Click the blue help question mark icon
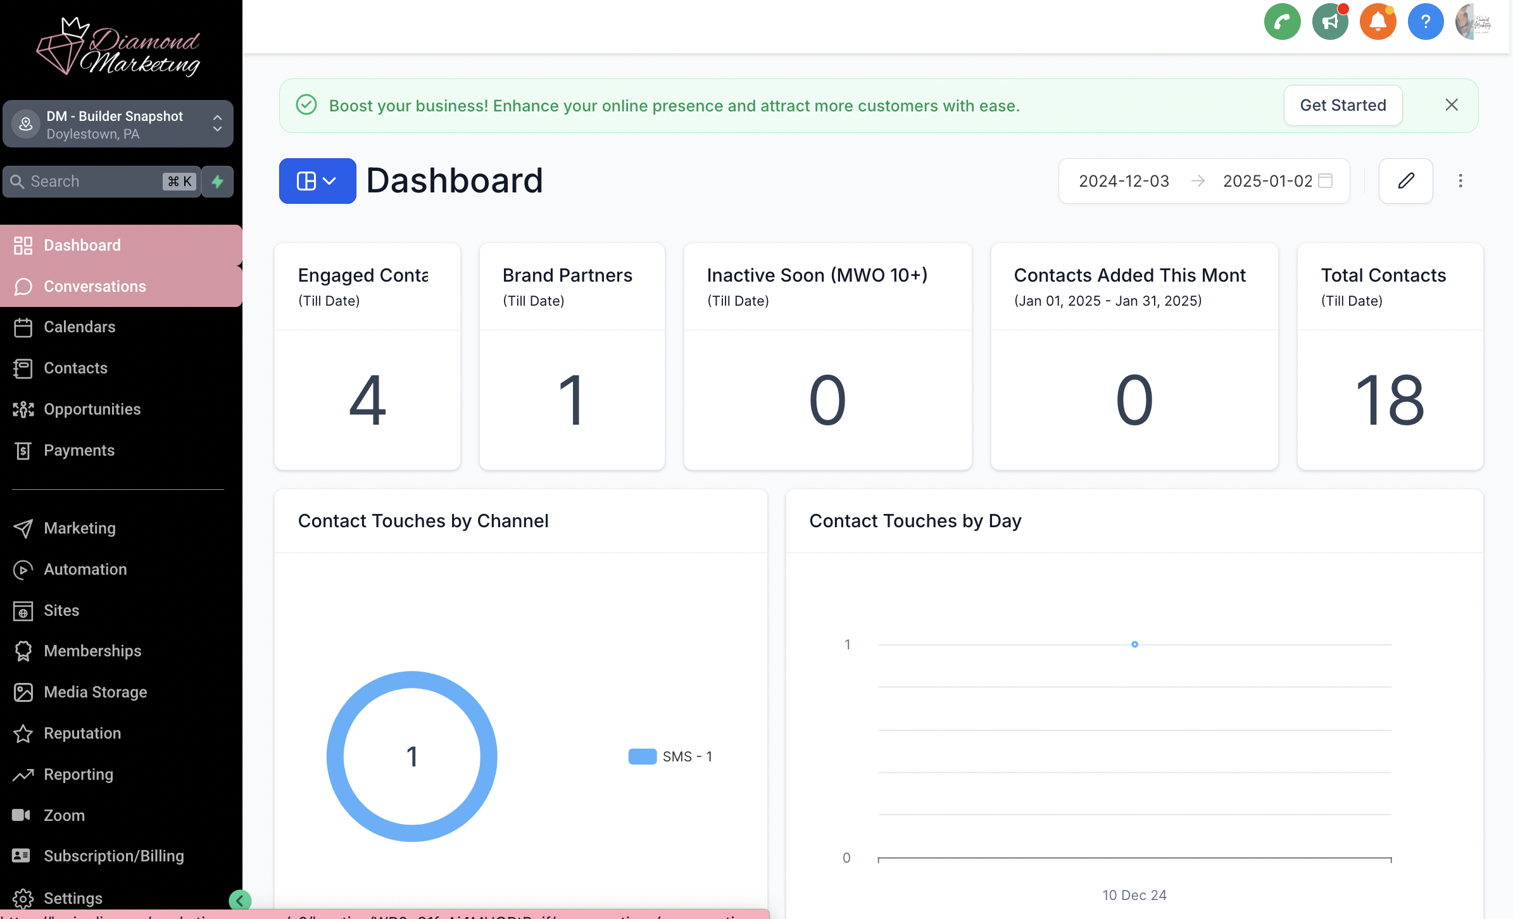The height and width of the screenshot is (919, 1513). pyautogui.click(x=1426, y=22)
